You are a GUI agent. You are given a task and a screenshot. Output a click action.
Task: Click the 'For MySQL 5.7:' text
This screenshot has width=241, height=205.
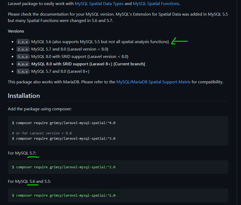[x=22, y=153]
